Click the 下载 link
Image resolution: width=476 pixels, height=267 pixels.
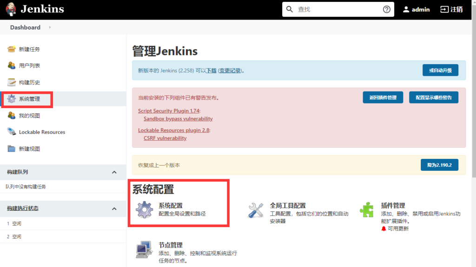click(212, 71)
